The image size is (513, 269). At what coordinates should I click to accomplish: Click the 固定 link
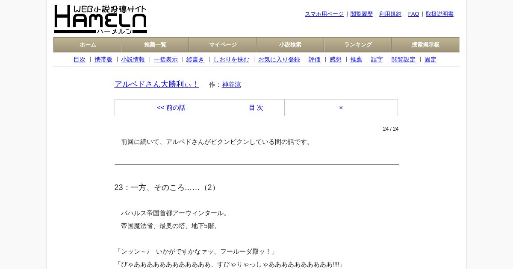pyautogui.click(x=430, y=60)
